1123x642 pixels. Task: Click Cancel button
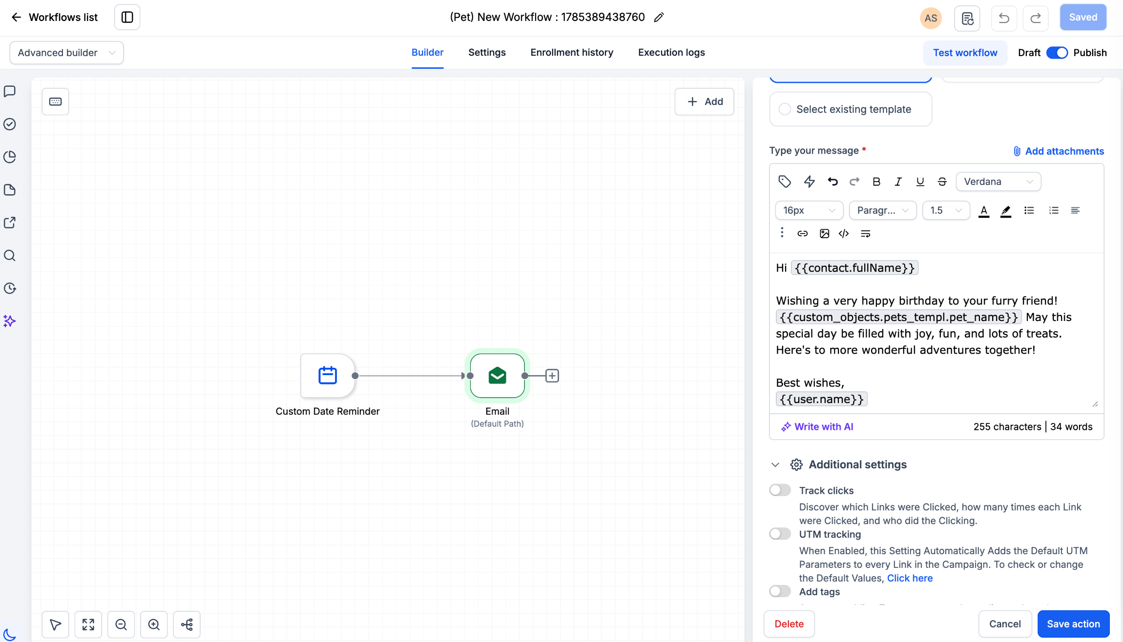1005,624
